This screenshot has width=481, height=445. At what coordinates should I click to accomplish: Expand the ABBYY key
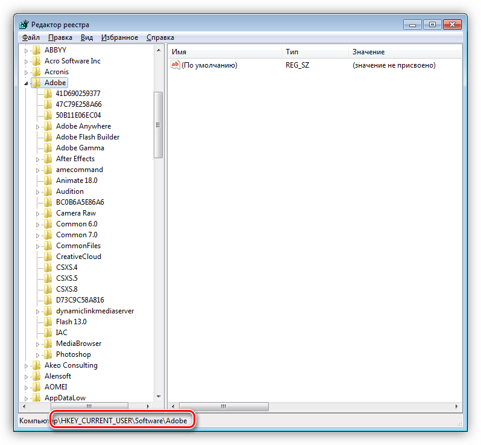pyautogui.click(x=26, y=51)
